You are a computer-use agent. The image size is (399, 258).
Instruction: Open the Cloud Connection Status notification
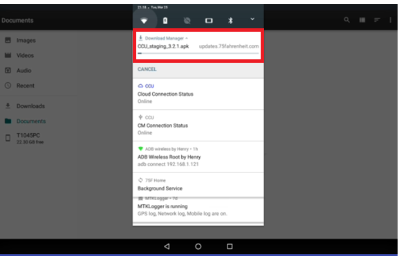point(198,94)
